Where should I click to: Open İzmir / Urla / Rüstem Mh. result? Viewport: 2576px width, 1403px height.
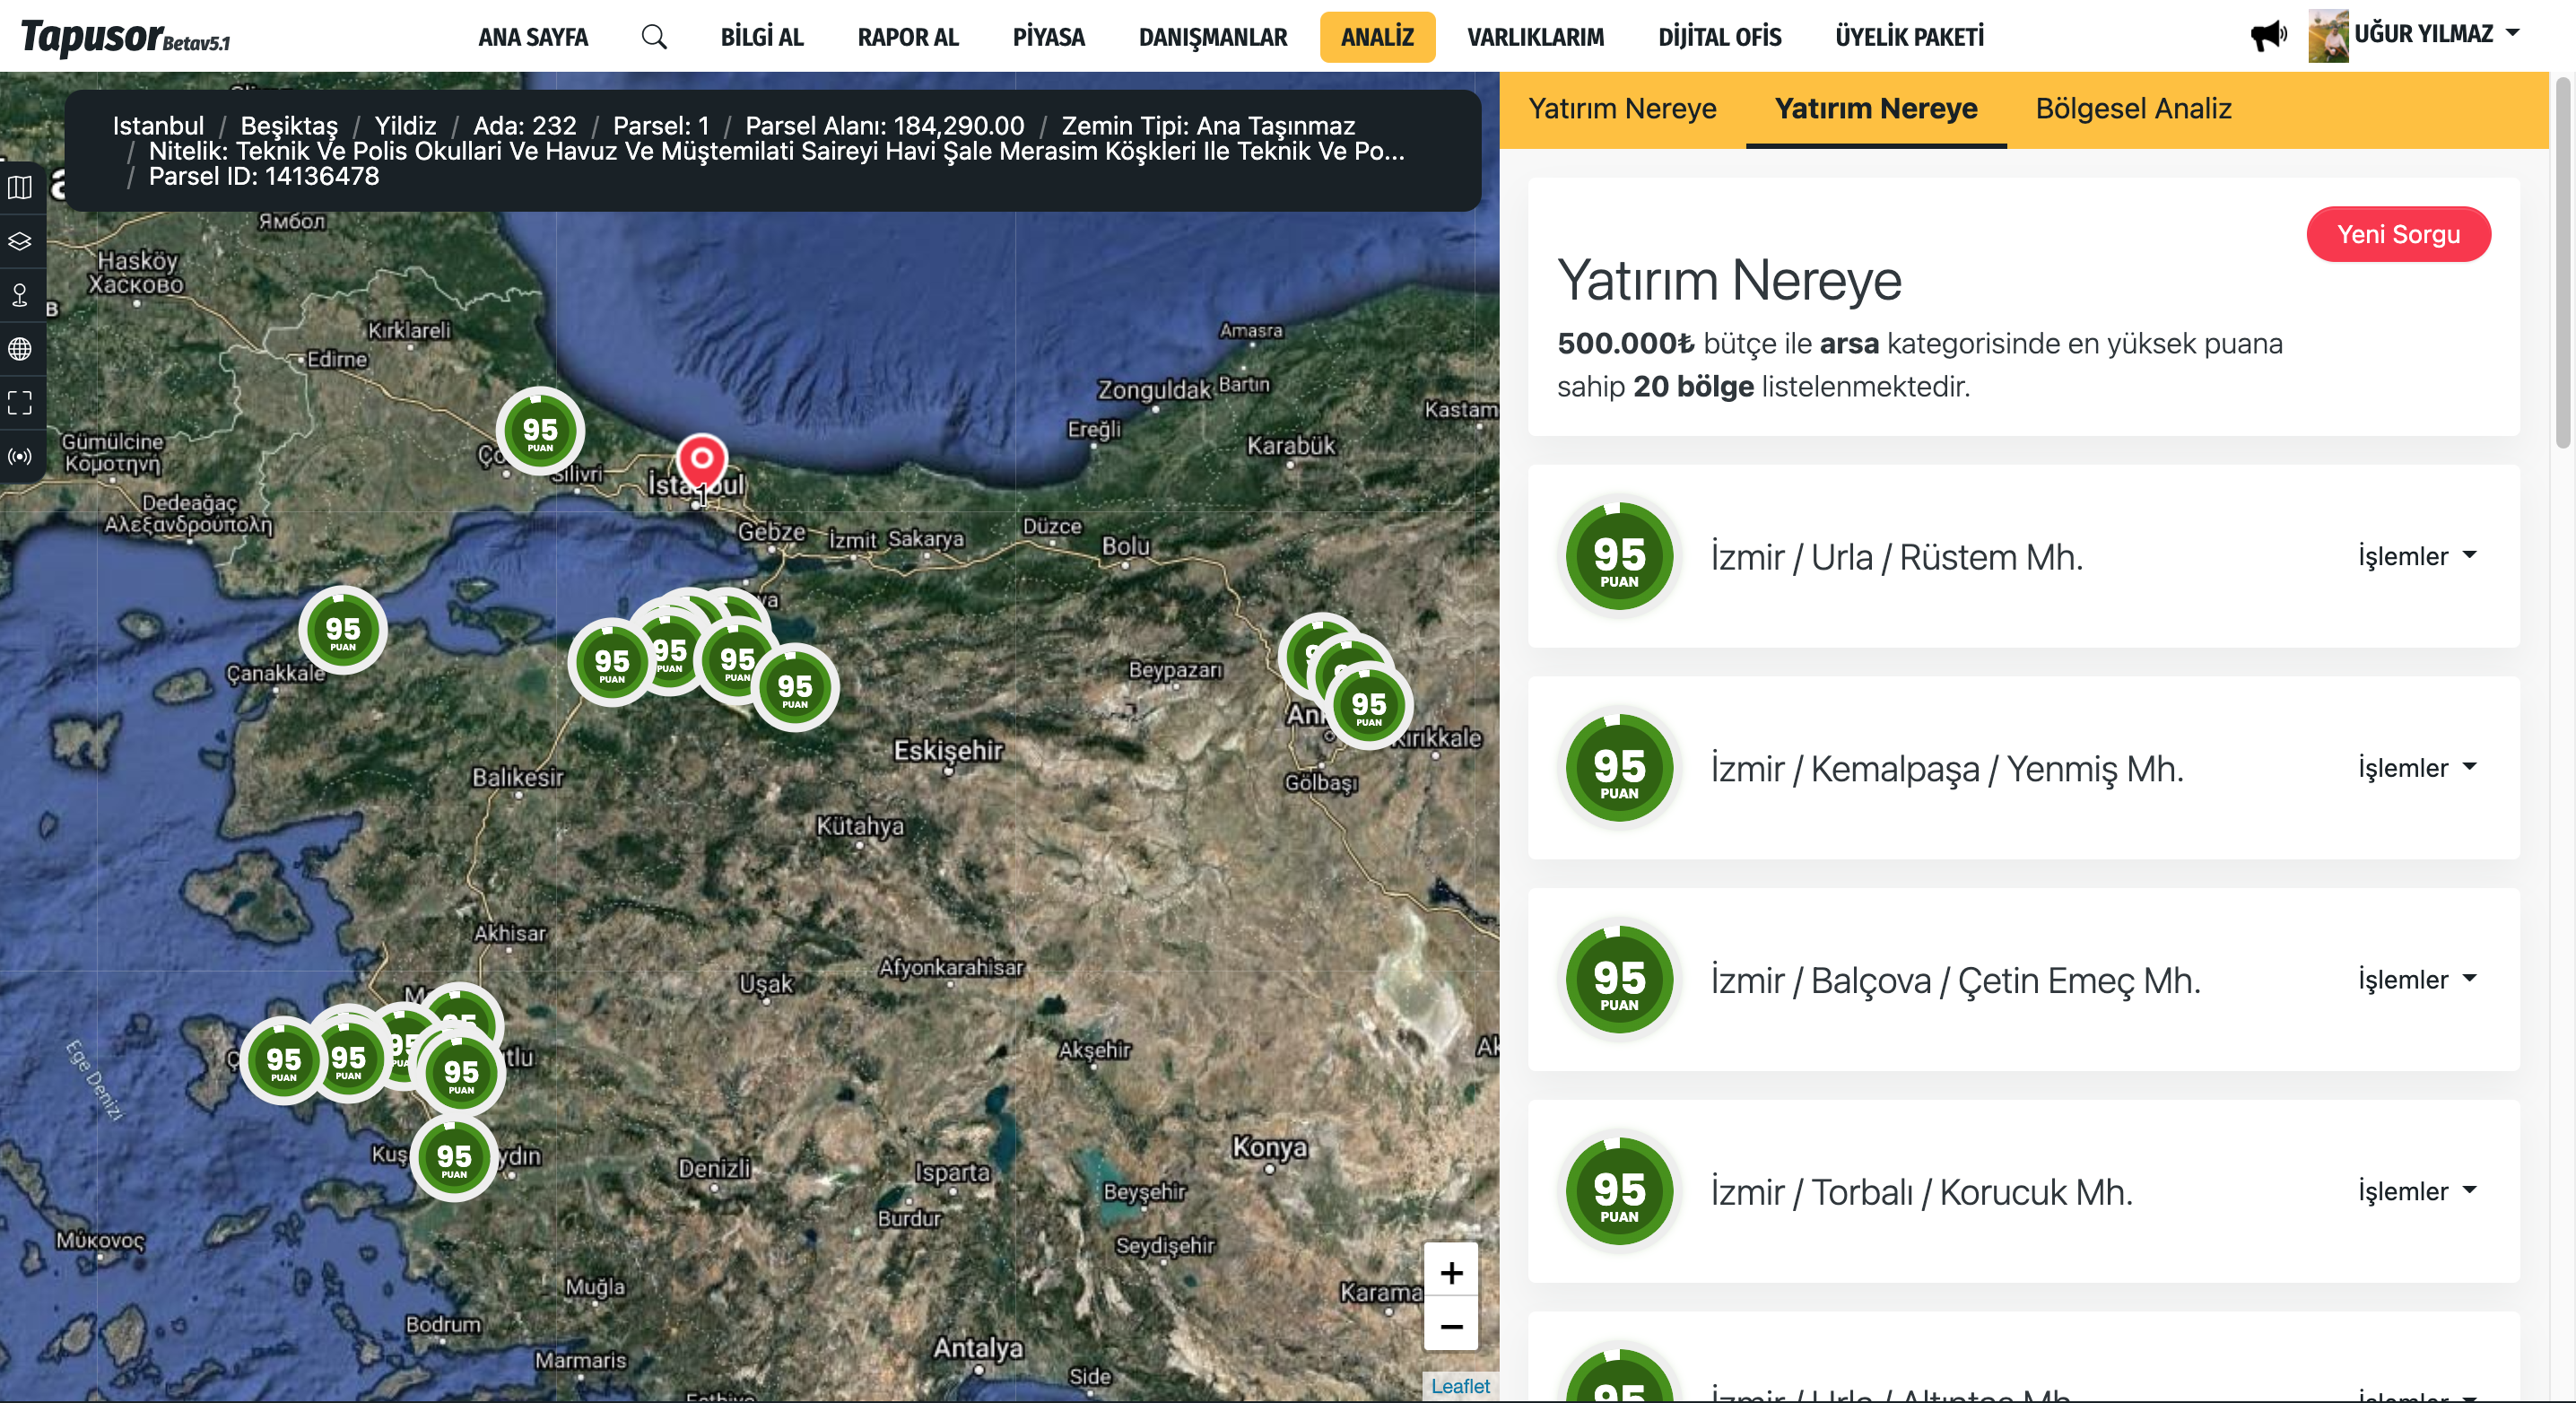click(1896, 557)
